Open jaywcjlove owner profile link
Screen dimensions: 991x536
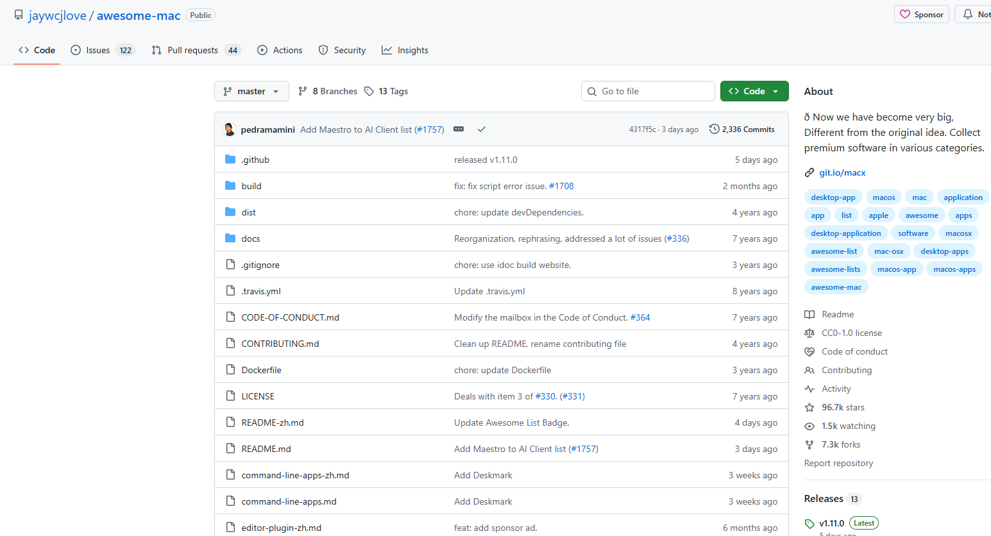(58, 15)
